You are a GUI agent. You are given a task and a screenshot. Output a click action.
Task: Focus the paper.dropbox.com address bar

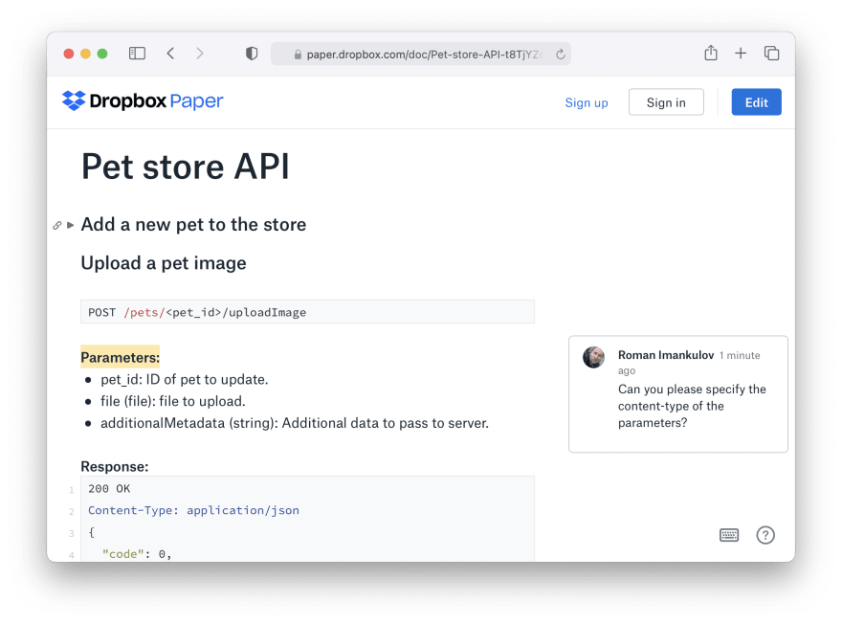coord(420,55)
